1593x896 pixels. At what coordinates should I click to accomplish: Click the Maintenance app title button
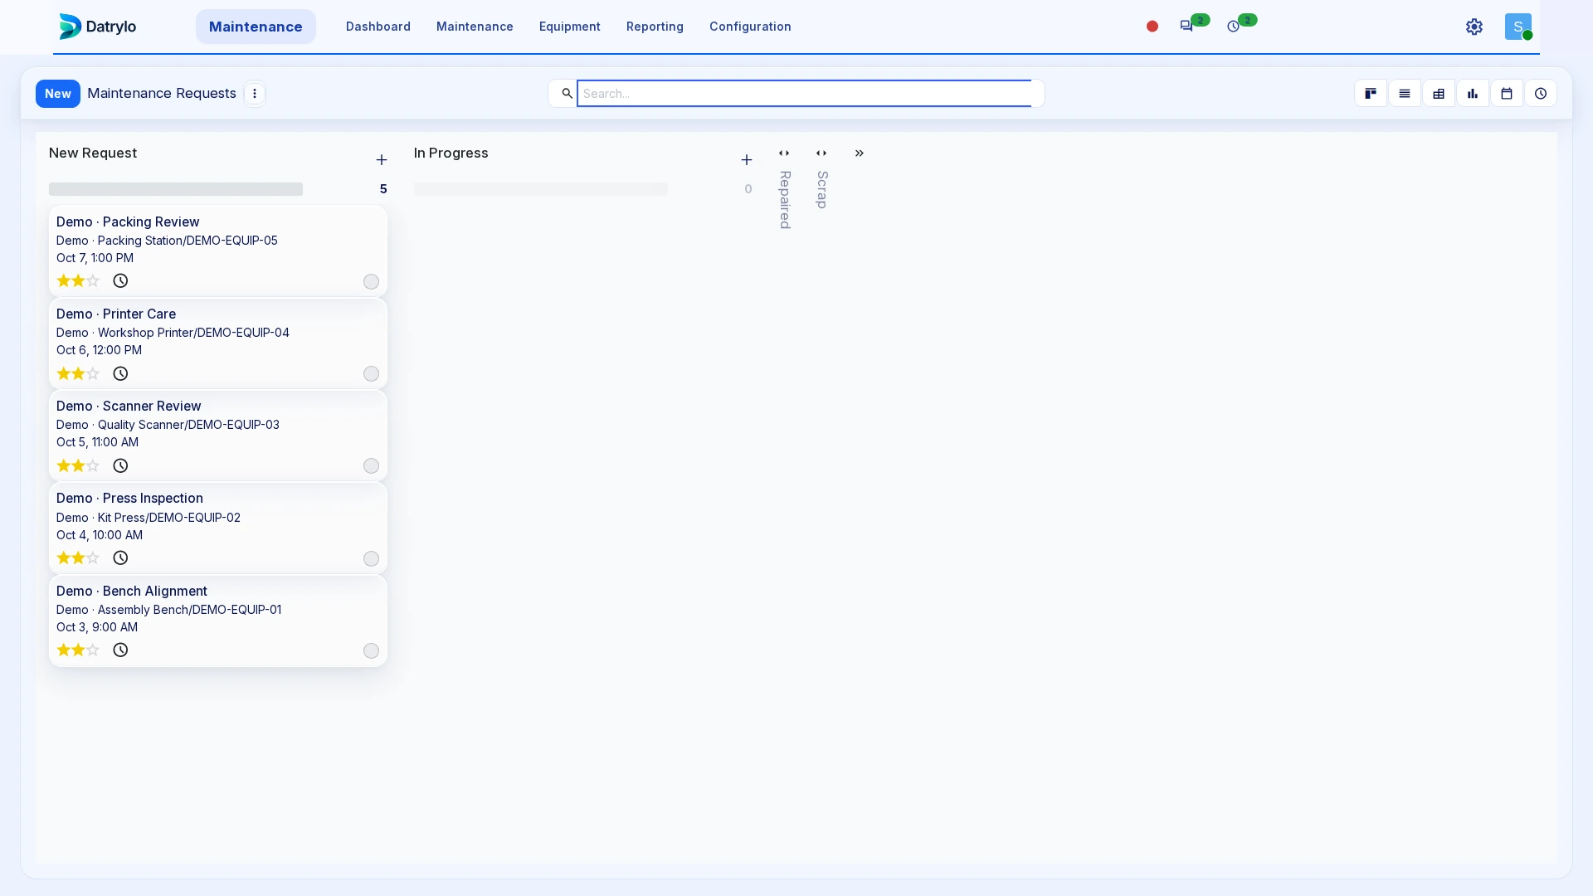click(x=256, y=27)
